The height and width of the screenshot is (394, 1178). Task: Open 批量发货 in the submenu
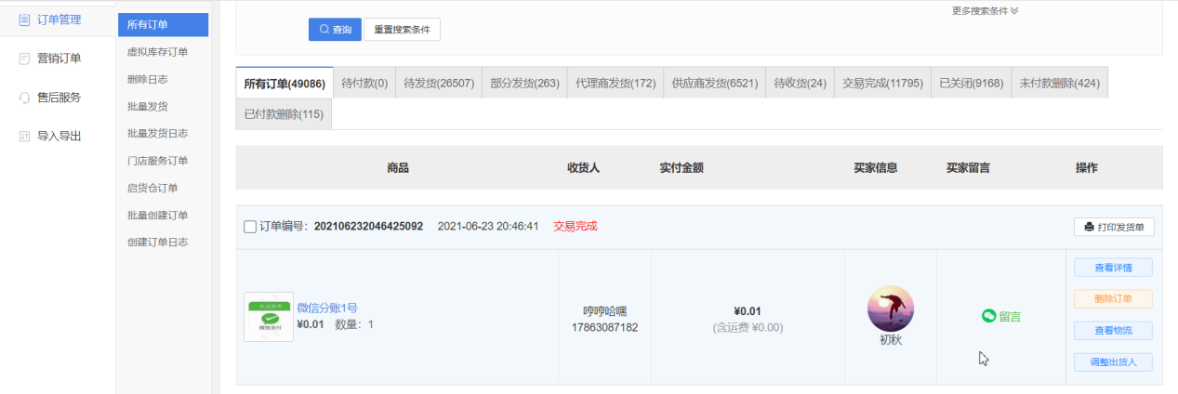[x=148, y=106]
